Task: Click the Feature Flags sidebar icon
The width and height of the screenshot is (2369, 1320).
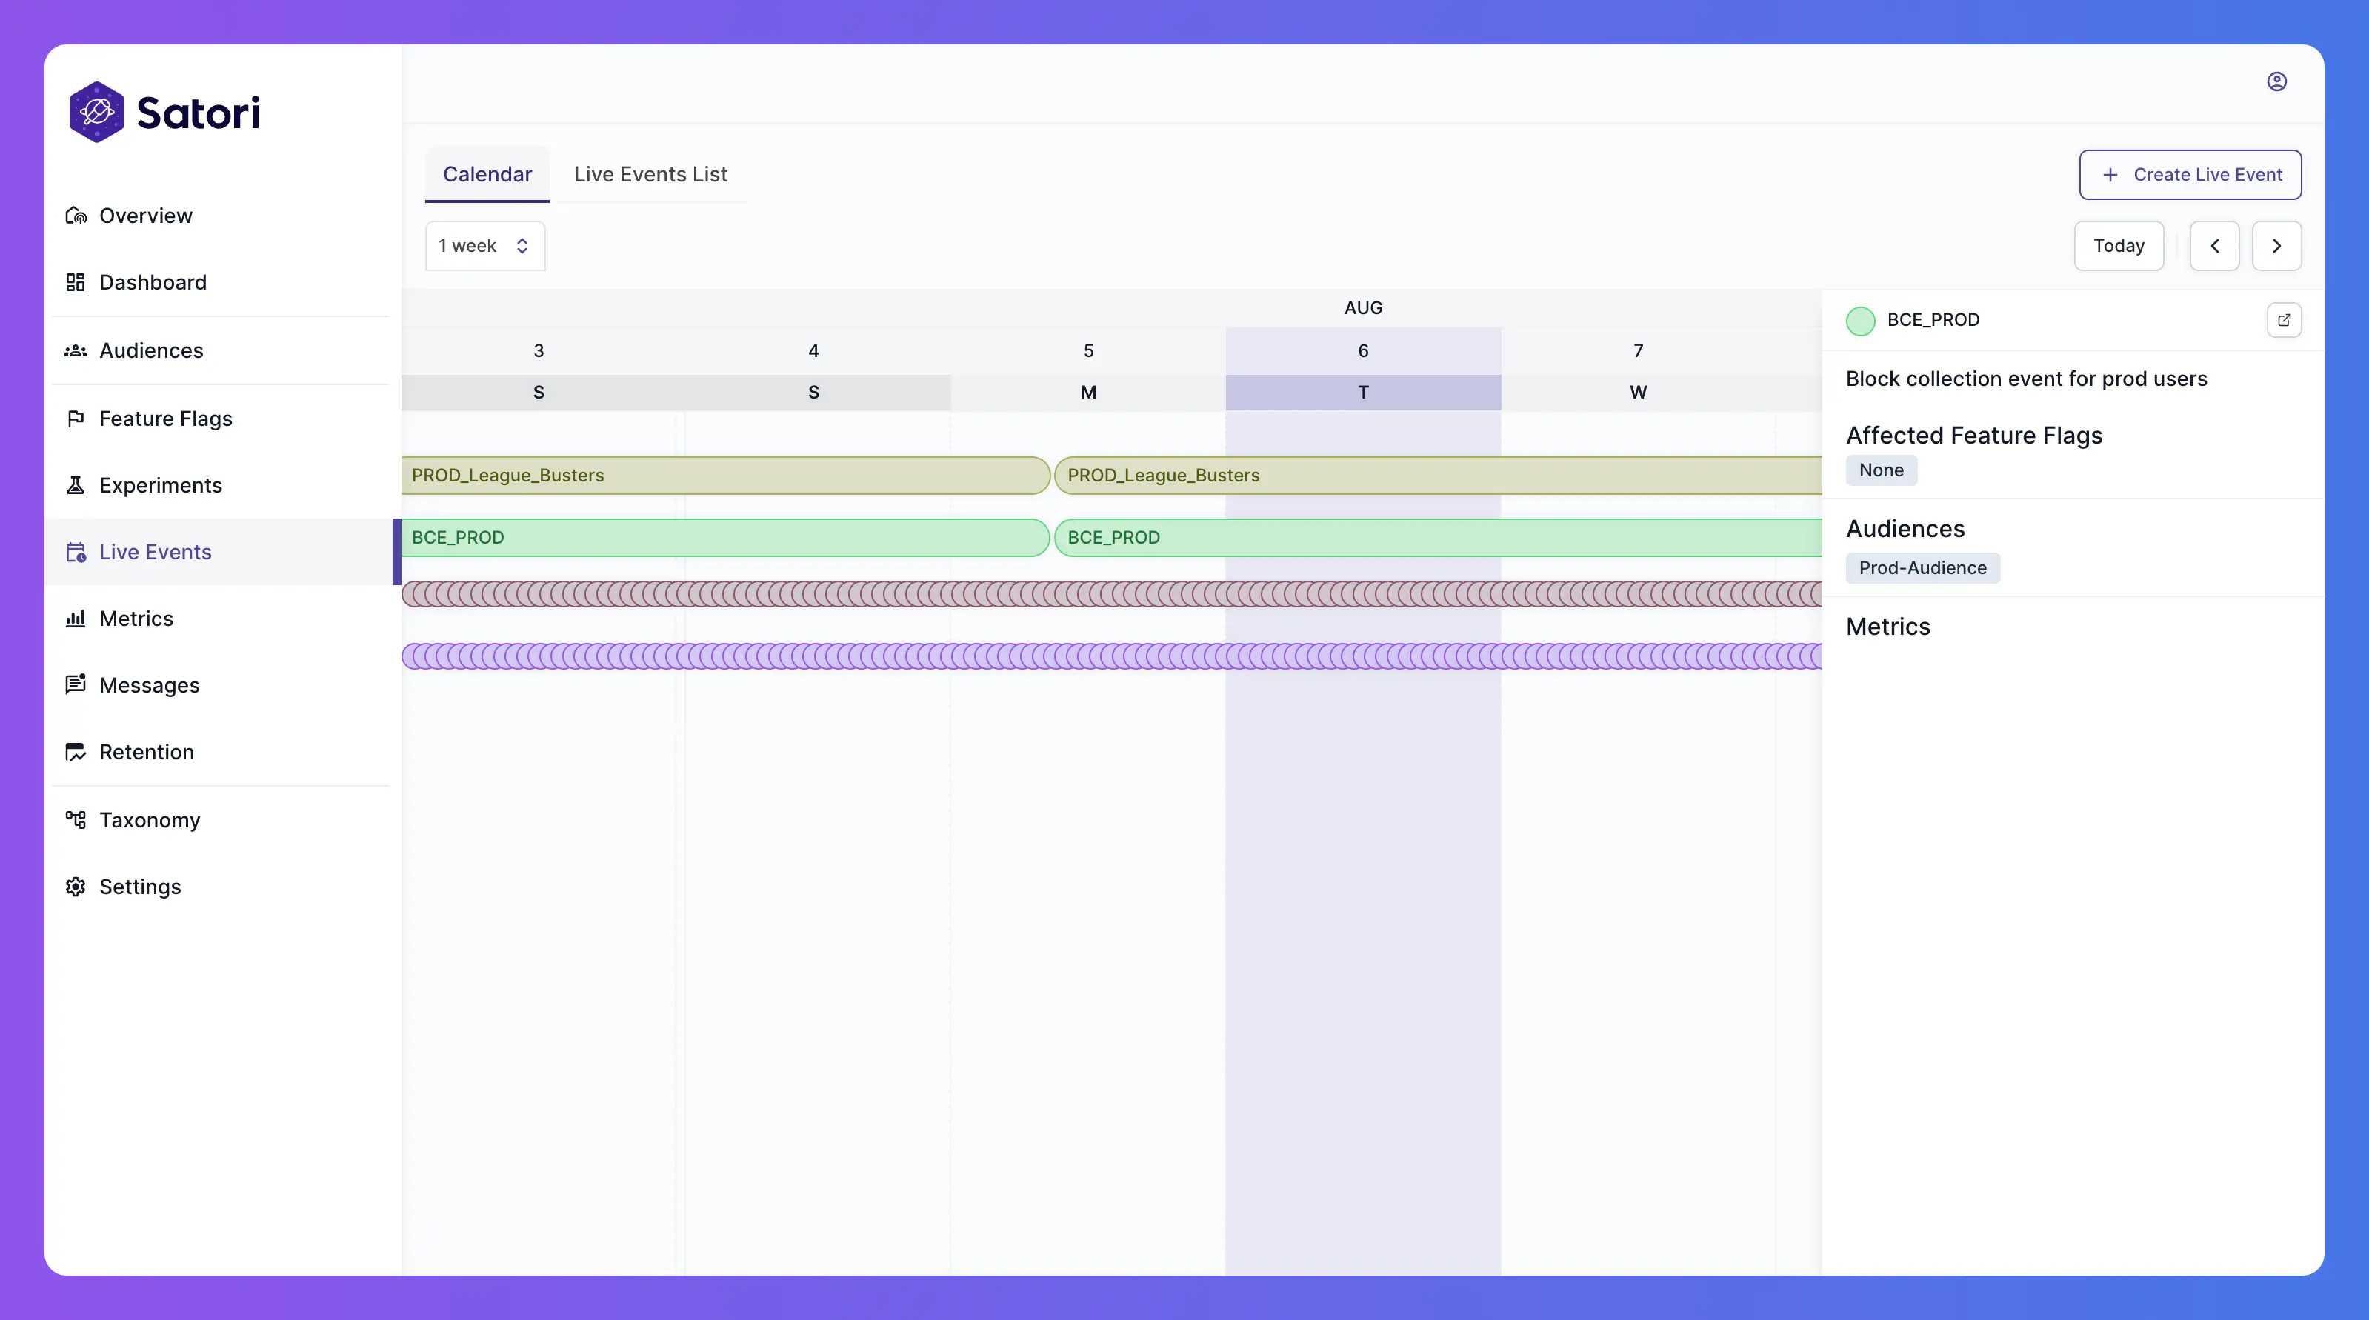Action: point(75,418)
